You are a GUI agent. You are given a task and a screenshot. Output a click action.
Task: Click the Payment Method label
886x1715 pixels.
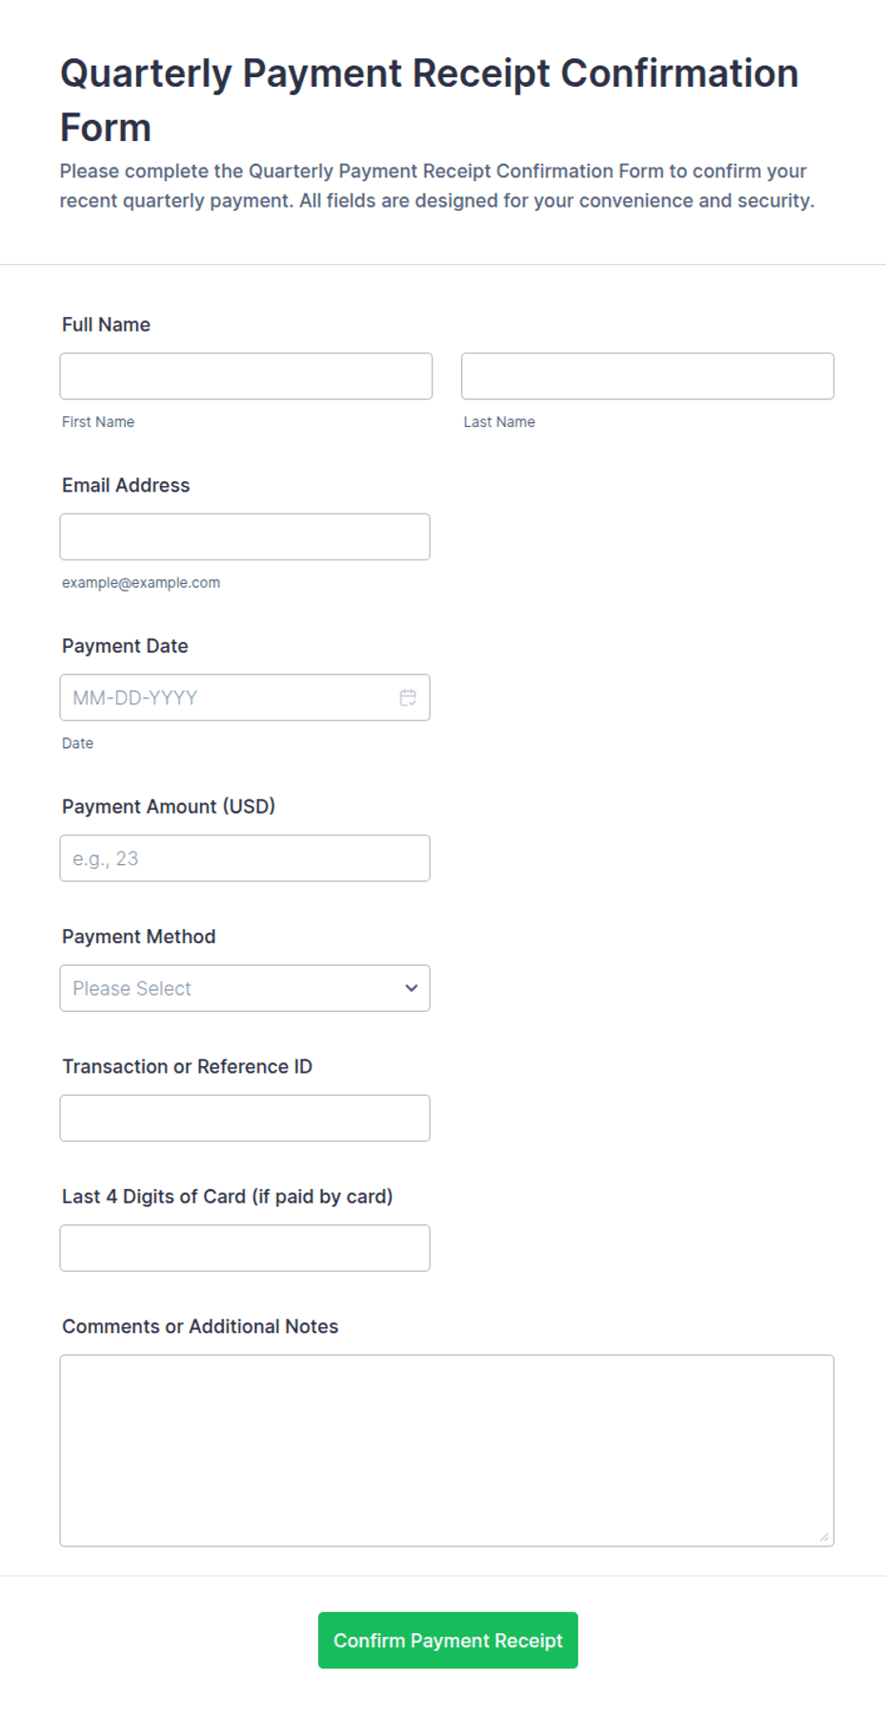tap(139, 937)
